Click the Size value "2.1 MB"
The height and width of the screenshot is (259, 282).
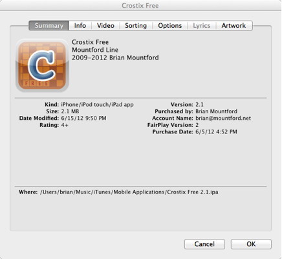click(x=70, y=111)
